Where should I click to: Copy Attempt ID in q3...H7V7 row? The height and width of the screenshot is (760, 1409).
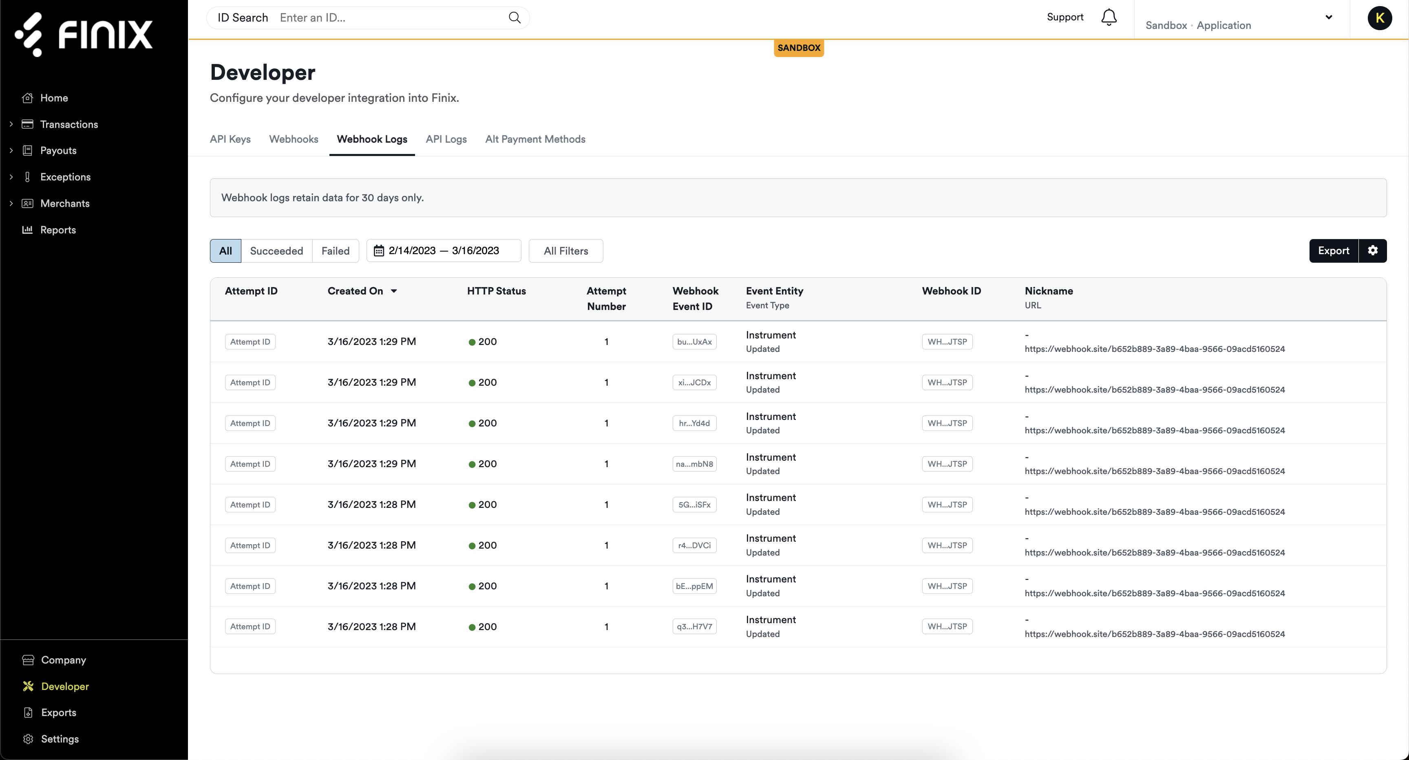pyautogui.click(x=250, y=626)
